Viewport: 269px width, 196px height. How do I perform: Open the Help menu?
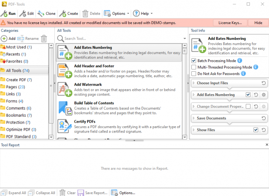pos(143,14)
